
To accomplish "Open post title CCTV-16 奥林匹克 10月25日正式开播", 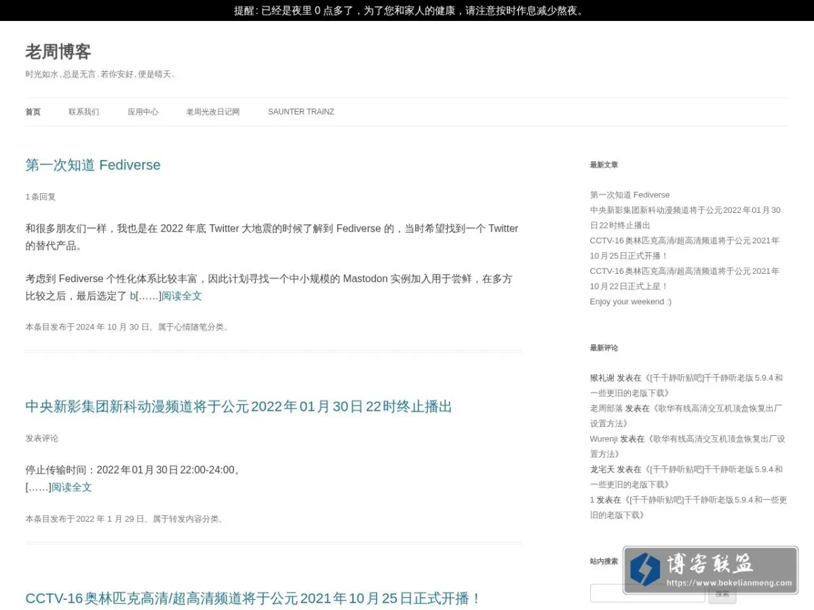I will pyautogui.click(x=254, y=598).
